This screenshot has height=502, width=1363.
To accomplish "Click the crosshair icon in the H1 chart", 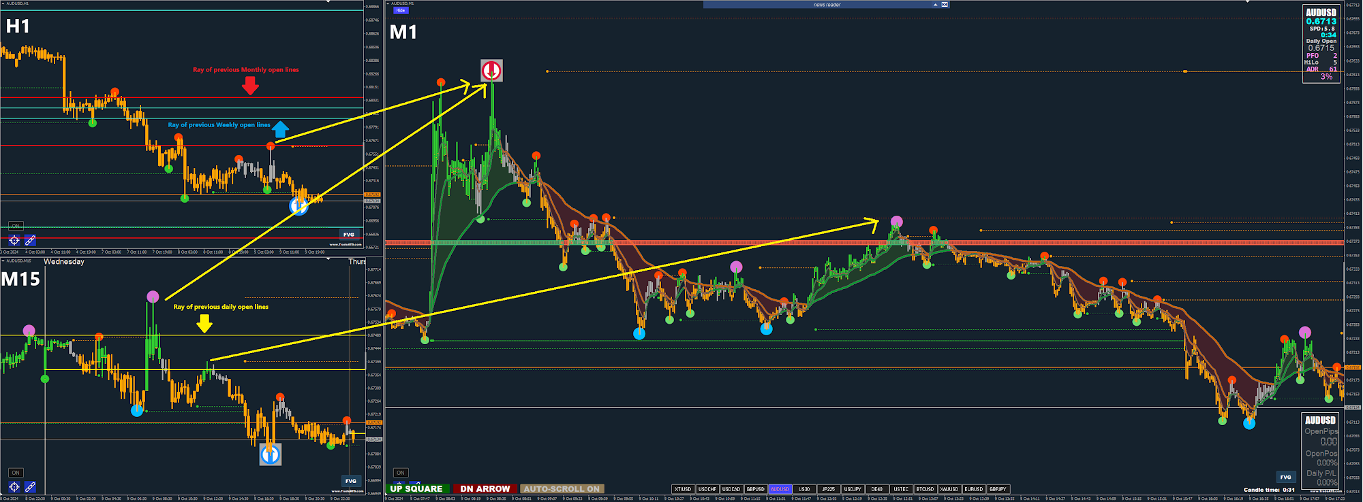I will 14,240.
